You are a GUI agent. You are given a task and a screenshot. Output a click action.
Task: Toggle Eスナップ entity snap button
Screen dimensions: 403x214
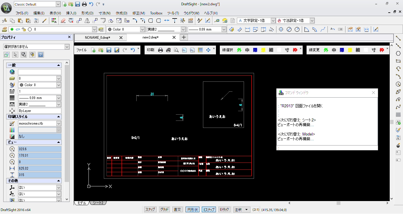click(x=209, y=210)
